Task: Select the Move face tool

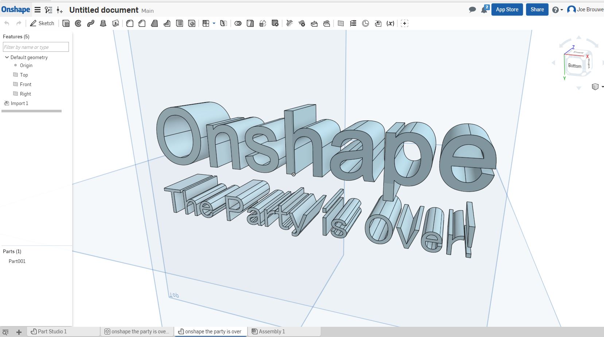Action: [x=314, y=23]
